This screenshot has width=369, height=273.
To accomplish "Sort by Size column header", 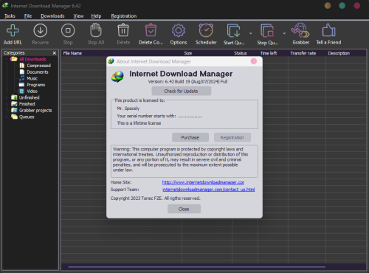I will click(188, 53).
